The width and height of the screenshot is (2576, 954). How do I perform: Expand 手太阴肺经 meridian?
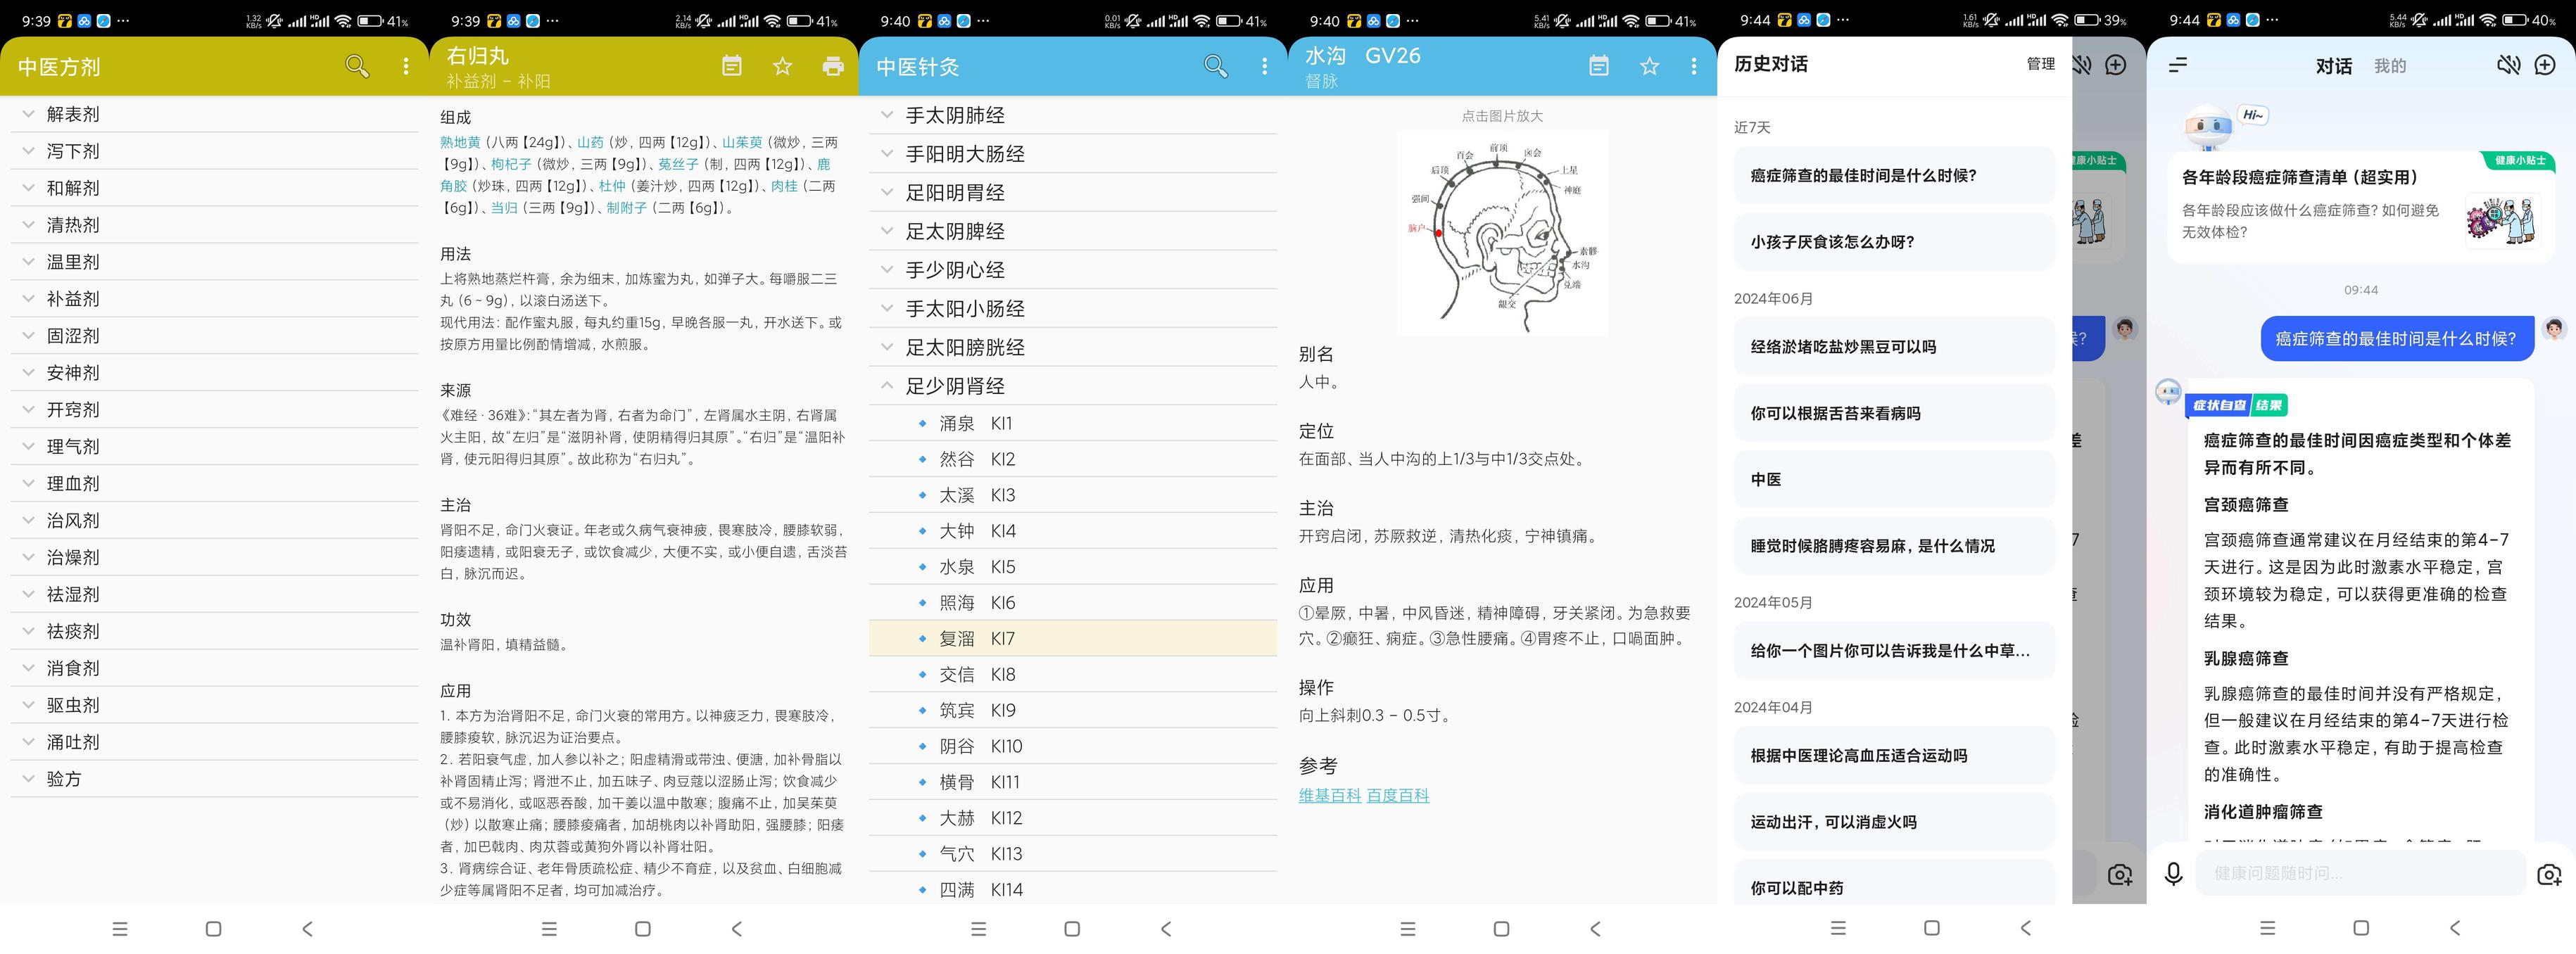1073,115
